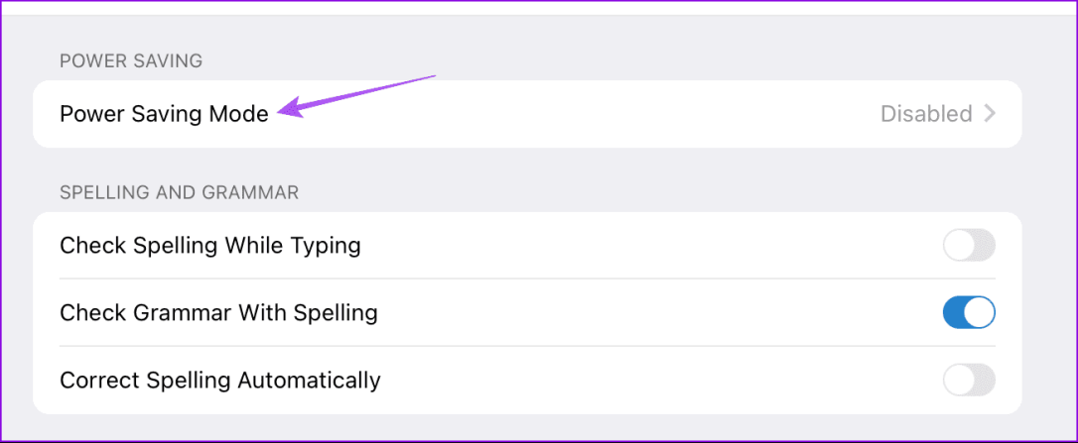Enable Check Spelling While Typing toggle
The image size is (1078, 443).
tap(968, 245)
